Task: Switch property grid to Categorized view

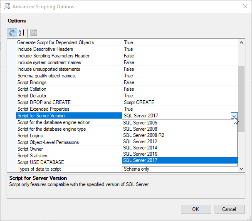Action: click(x=12, y=33)
